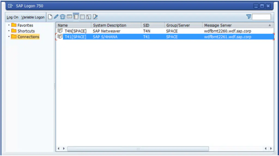Select the T4N[SPACE] connection
The image size is (279, 156).
(75, 31)
